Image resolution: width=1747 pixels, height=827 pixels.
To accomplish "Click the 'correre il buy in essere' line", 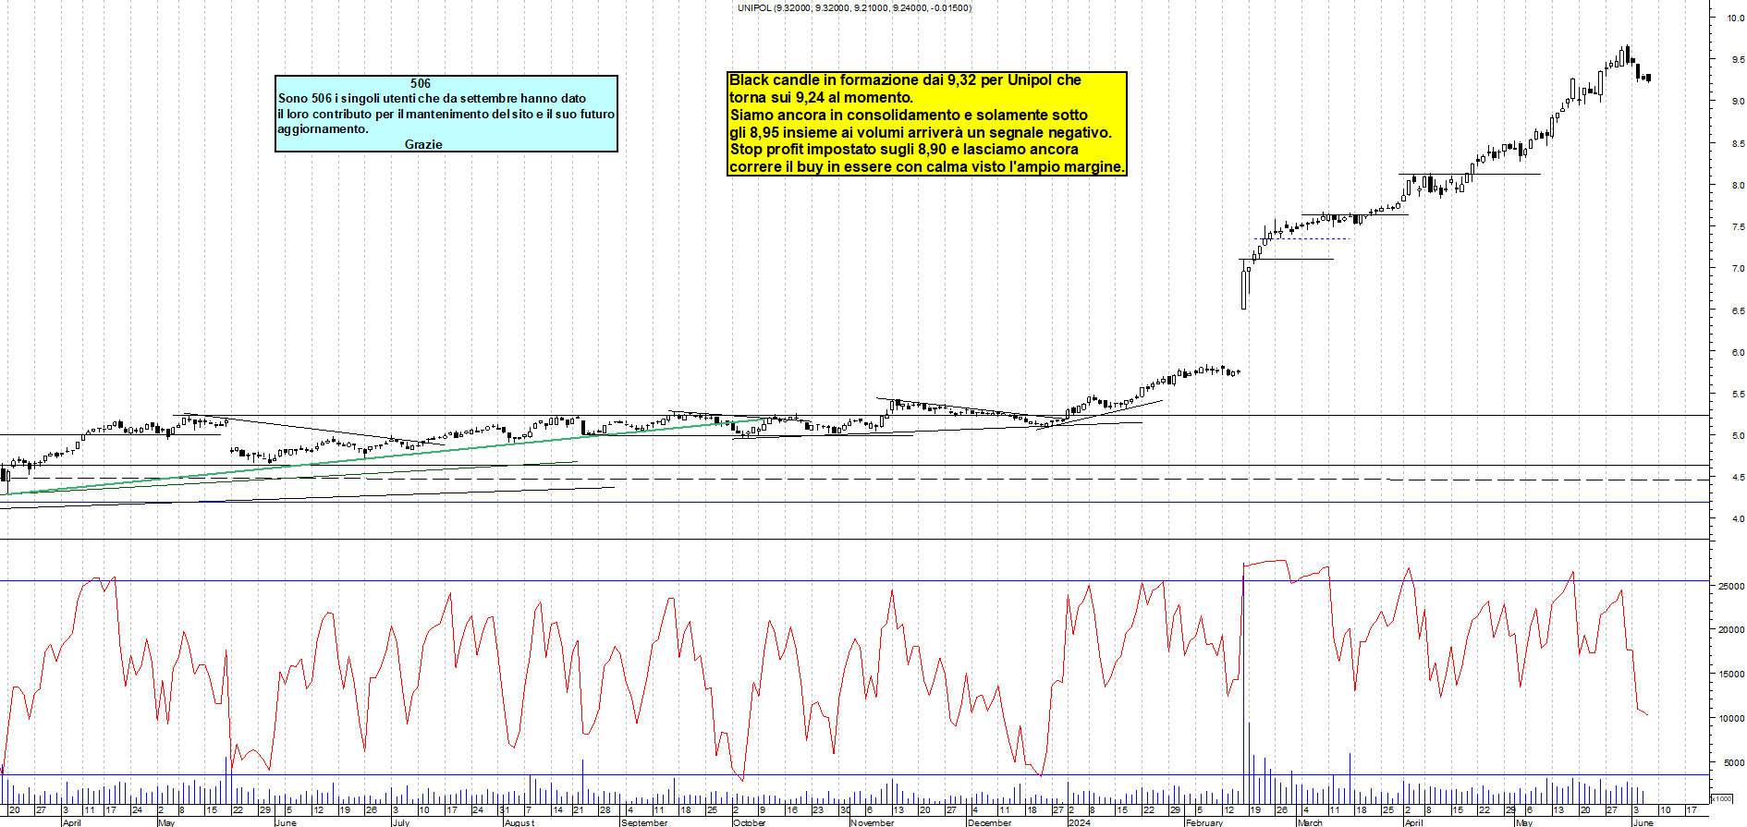I will [927, 166].
